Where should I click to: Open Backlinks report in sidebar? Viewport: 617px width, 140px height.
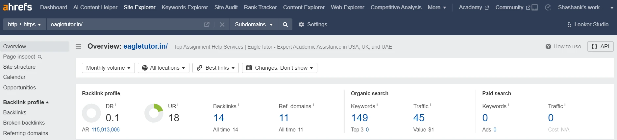click(x=14, y=112)
